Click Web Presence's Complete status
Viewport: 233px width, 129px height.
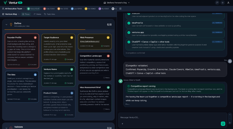105,46
